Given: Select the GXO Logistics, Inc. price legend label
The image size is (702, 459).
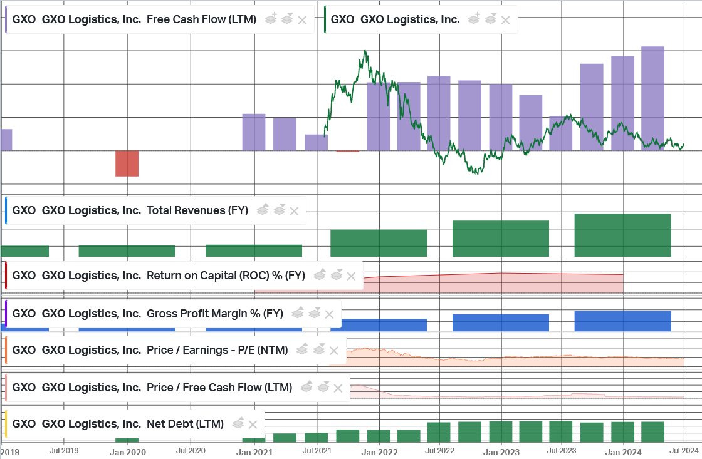Looking at the screenshot, I should [396, 19].
